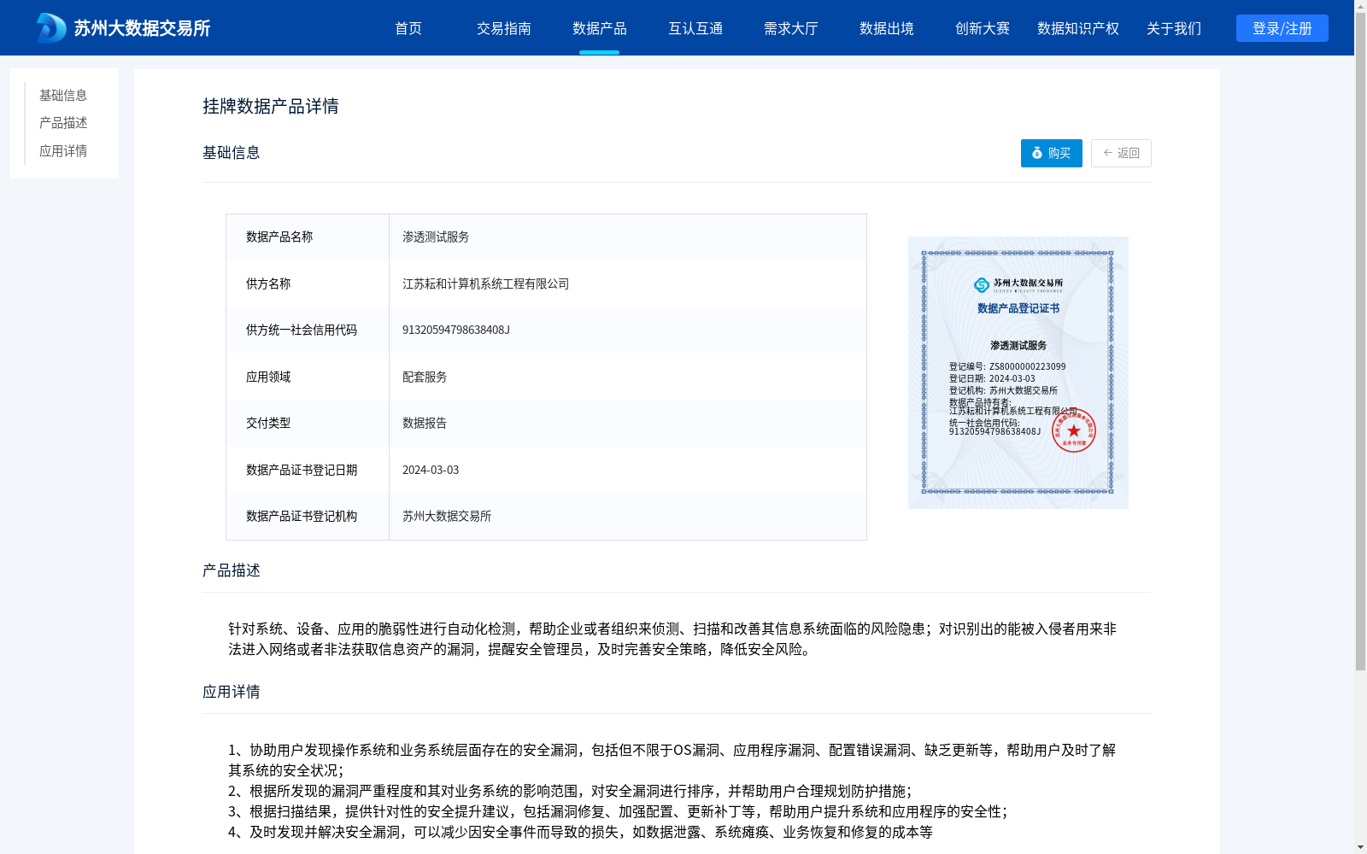This screenshot has height=854, width=1367.
Task: Click the 返回 back button
Action: point(1121,153)
